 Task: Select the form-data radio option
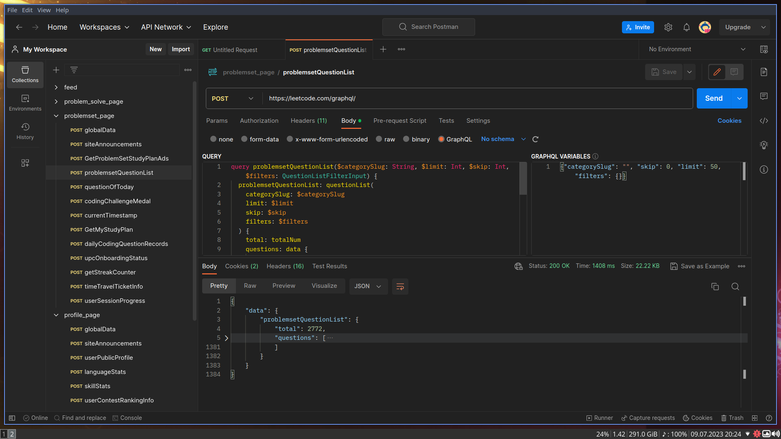coord(244,139)
